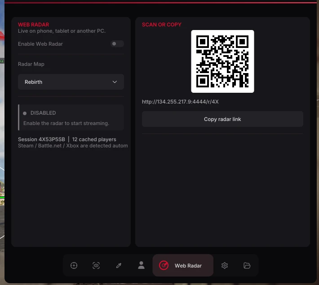Click the Session 4X53P5SB text
This screenshot has height=285, width=319.
(41, 139)
